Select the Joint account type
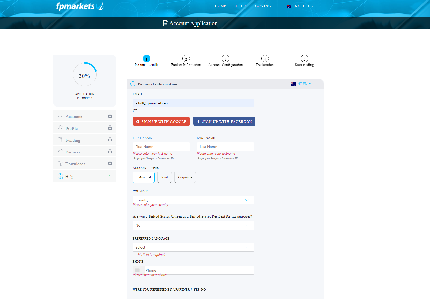 [164, 177]
